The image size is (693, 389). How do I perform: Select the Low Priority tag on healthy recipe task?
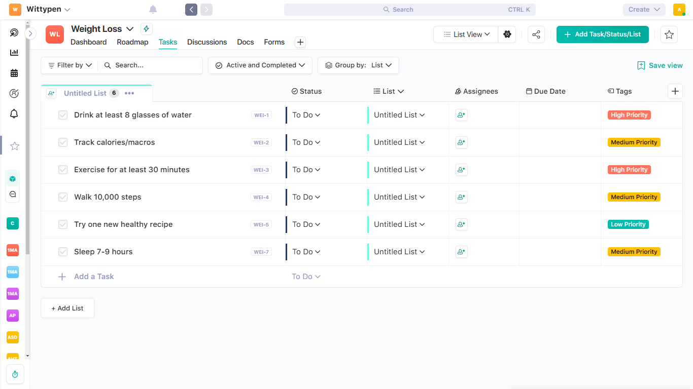pos(628,224)
